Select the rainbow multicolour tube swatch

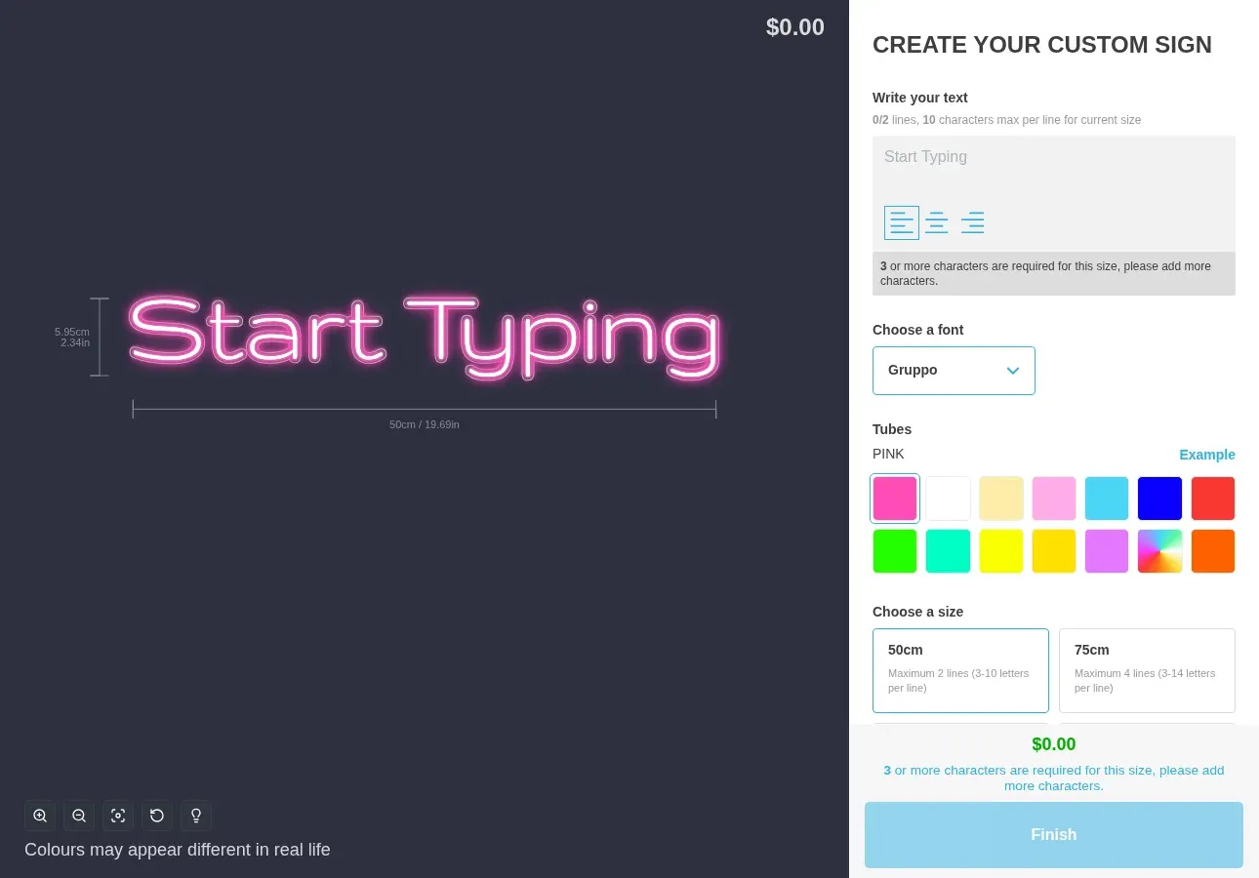pyautogui.click(x=1159, y=551)
